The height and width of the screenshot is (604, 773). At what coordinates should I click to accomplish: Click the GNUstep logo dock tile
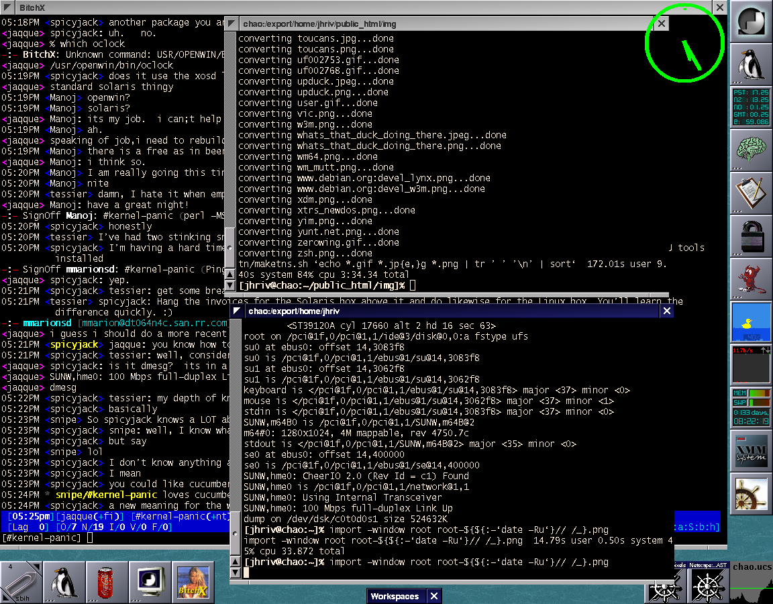tap(751, 21)
